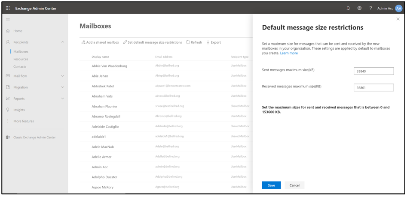Select Resources in the sidebar

coord(21,59)
